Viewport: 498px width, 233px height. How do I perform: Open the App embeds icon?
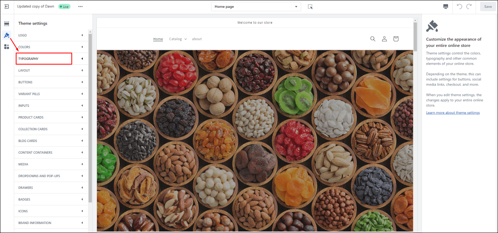pyautogui.click(x=7, y=47)
